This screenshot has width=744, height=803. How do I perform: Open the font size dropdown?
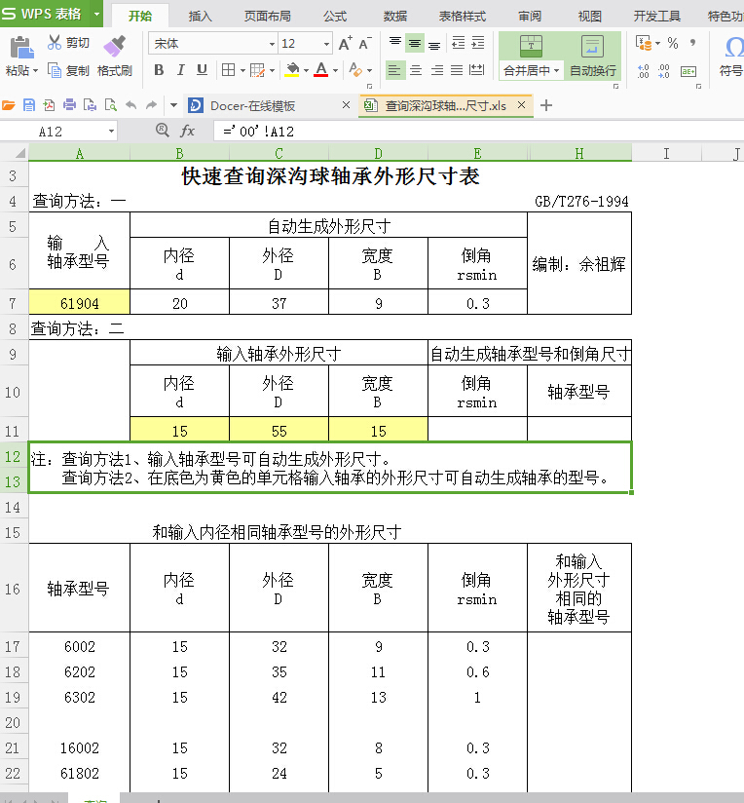coord(326,44)
